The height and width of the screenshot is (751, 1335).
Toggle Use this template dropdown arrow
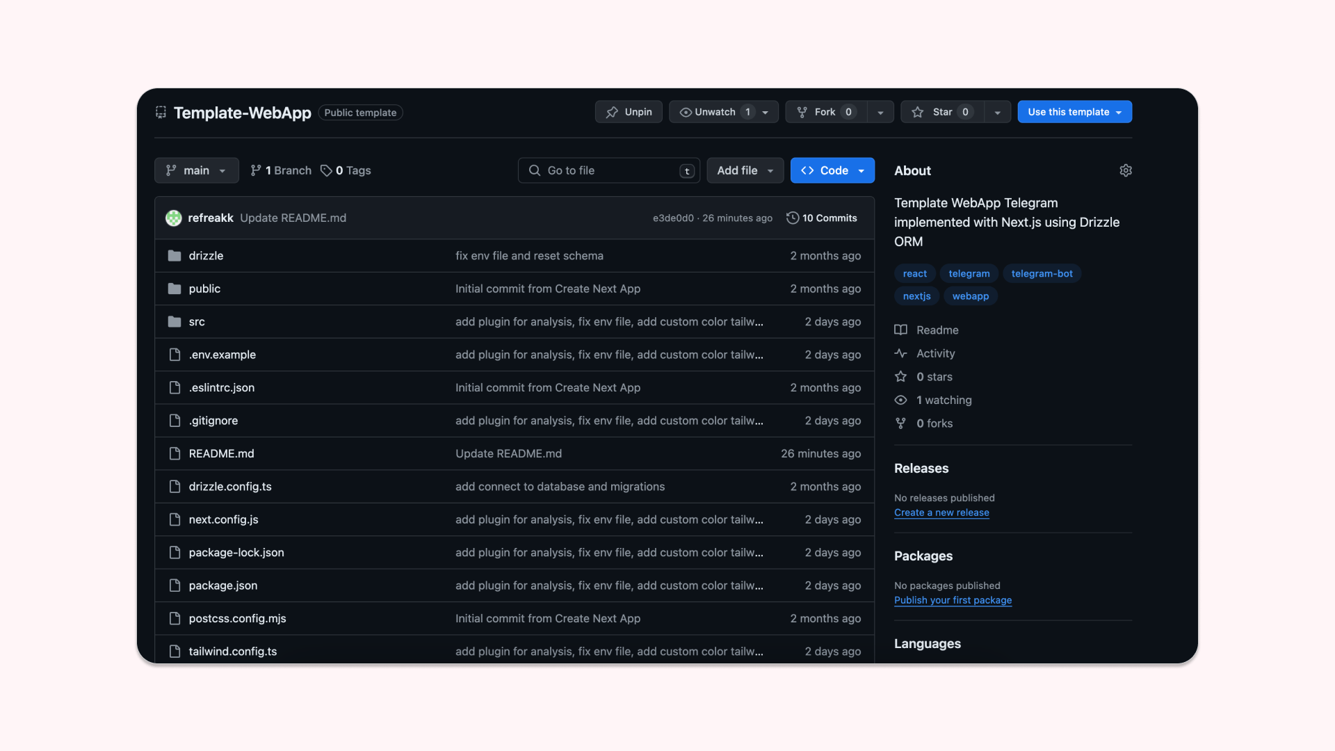[x=1119, y=111]
